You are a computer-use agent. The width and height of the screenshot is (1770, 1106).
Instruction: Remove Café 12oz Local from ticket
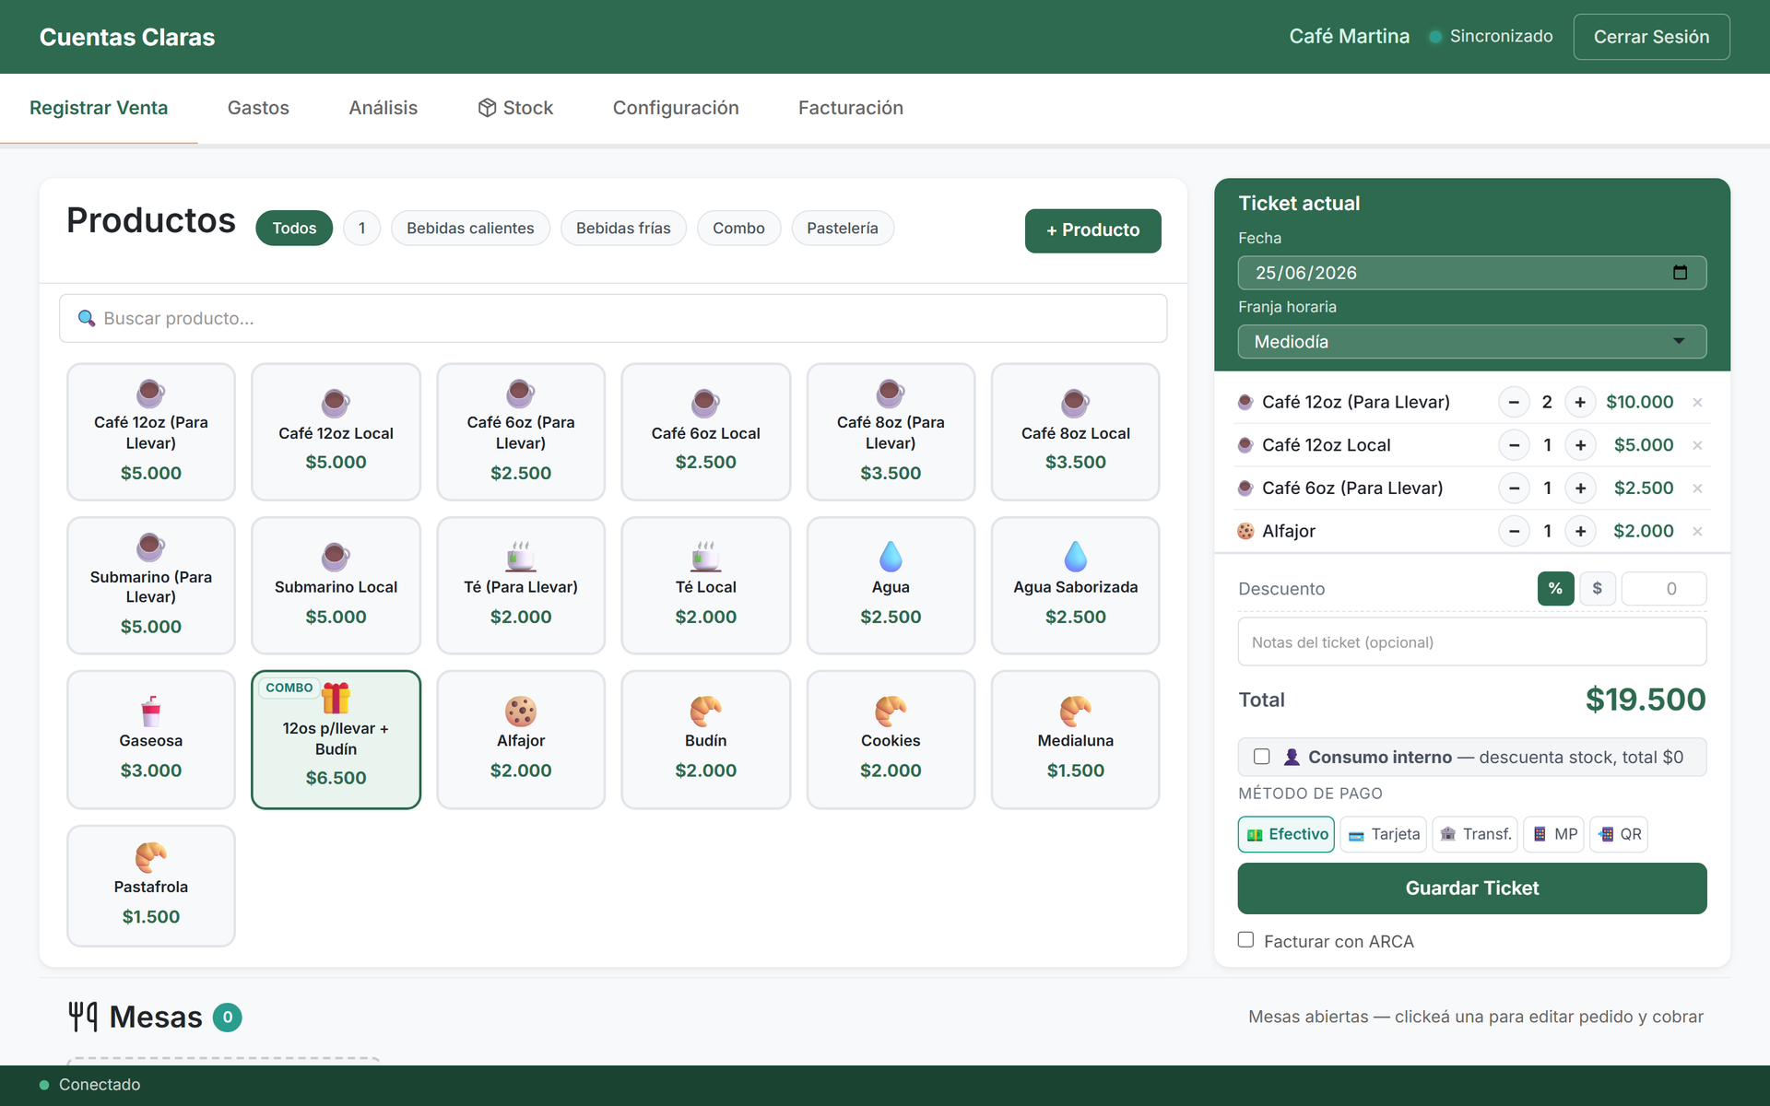pyautogui.click(x=1697, y=445)
